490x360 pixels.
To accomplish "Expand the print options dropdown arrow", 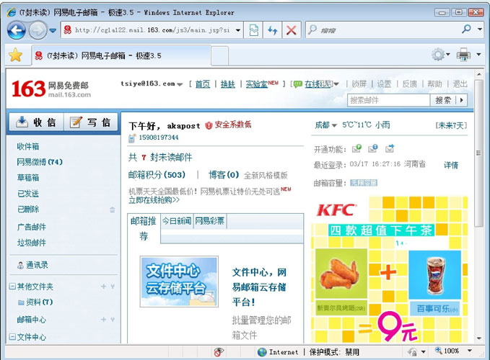I will click(478, 55).
